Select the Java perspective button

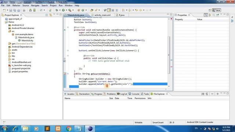(216, 10)
